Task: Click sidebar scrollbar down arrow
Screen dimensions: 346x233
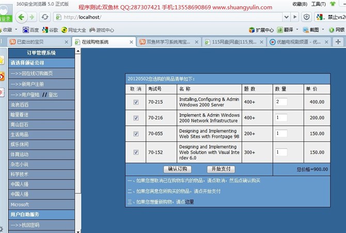Action: coord(78,231)
